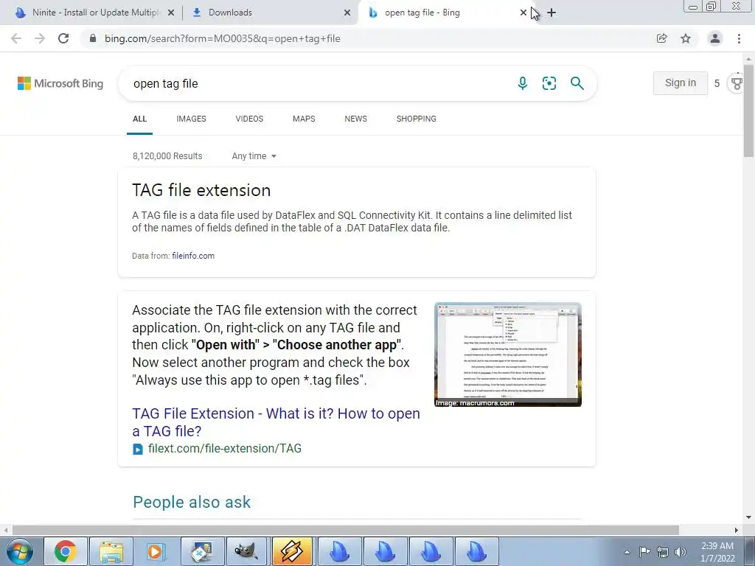Select the NEWS tab
Screen dimensions: 755x566
(356, 119)
